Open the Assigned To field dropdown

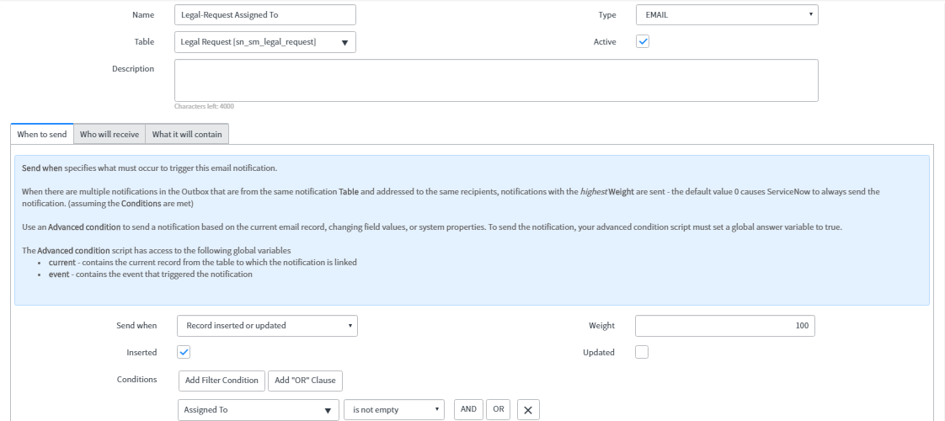coord(258,410)
